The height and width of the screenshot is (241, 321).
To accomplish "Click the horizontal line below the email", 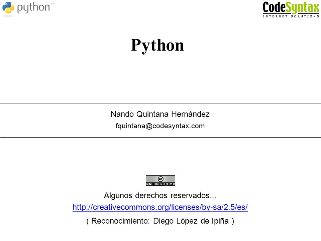I will pos(160,137).
